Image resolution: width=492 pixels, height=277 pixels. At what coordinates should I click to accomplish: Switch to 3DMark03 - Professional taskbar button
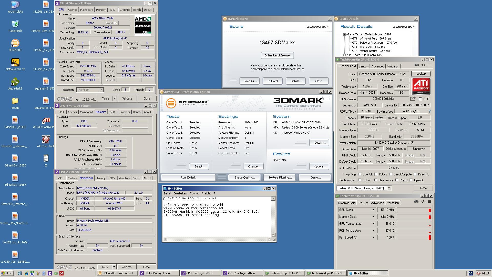tap(117, 273)
